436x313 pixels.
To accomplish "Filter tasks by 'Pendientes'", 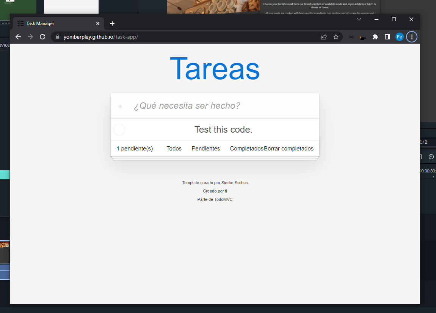I will 205,149.
